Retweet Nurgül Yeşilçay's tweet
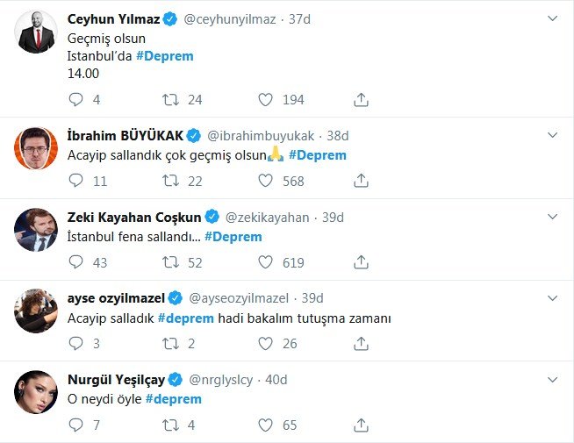 point(171,425)
